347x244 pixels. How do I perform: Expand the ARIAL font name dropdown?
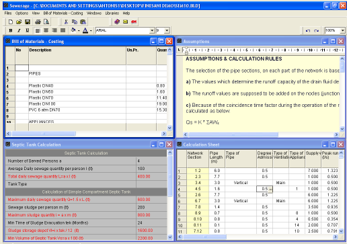tap(152, 30)
